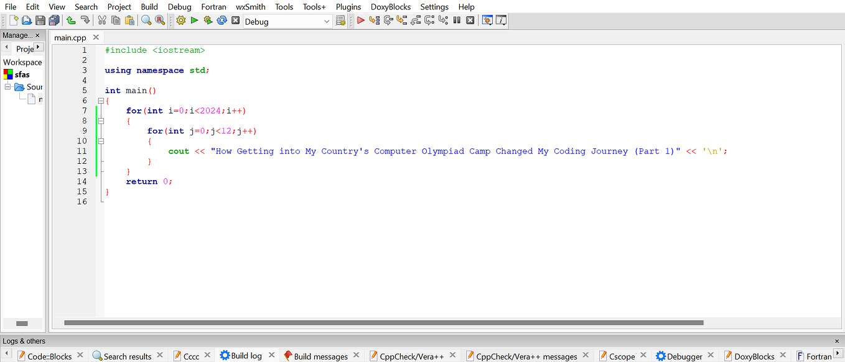Abort the build process

tap(235, 20)
